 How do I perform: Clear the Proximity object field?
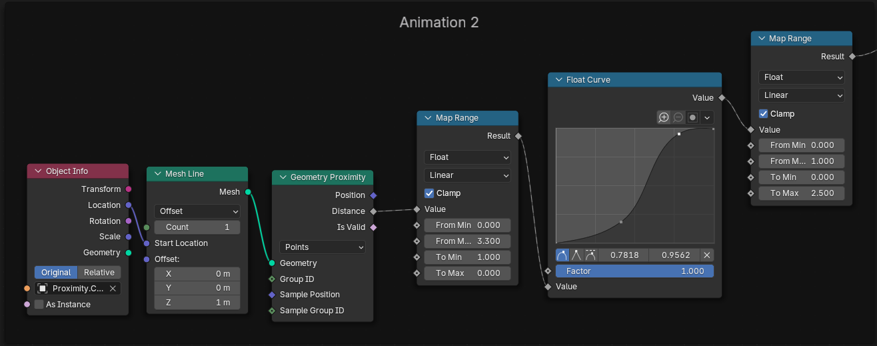[113, 288]
